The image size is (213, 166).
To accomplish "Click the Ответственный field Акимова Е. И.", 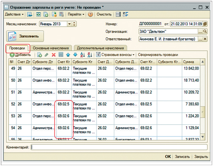I will click(x=168, y=39).
